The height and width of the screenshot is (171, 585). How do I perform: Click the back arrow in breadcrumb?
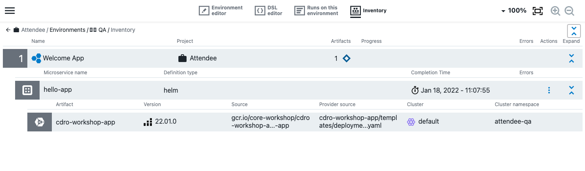point(8,30)
